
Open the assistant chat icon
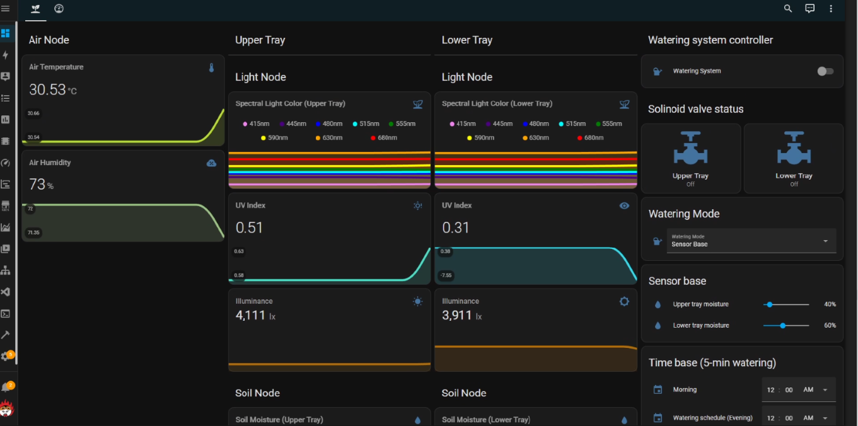(x=810, y=9)
